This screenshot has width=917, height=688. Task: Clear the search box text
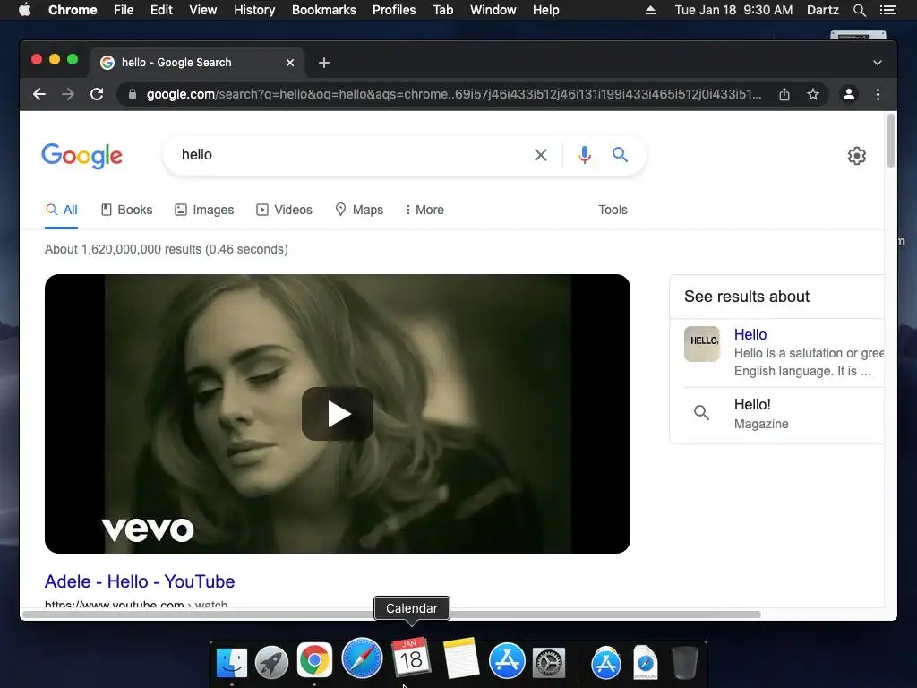click(541, 155)
